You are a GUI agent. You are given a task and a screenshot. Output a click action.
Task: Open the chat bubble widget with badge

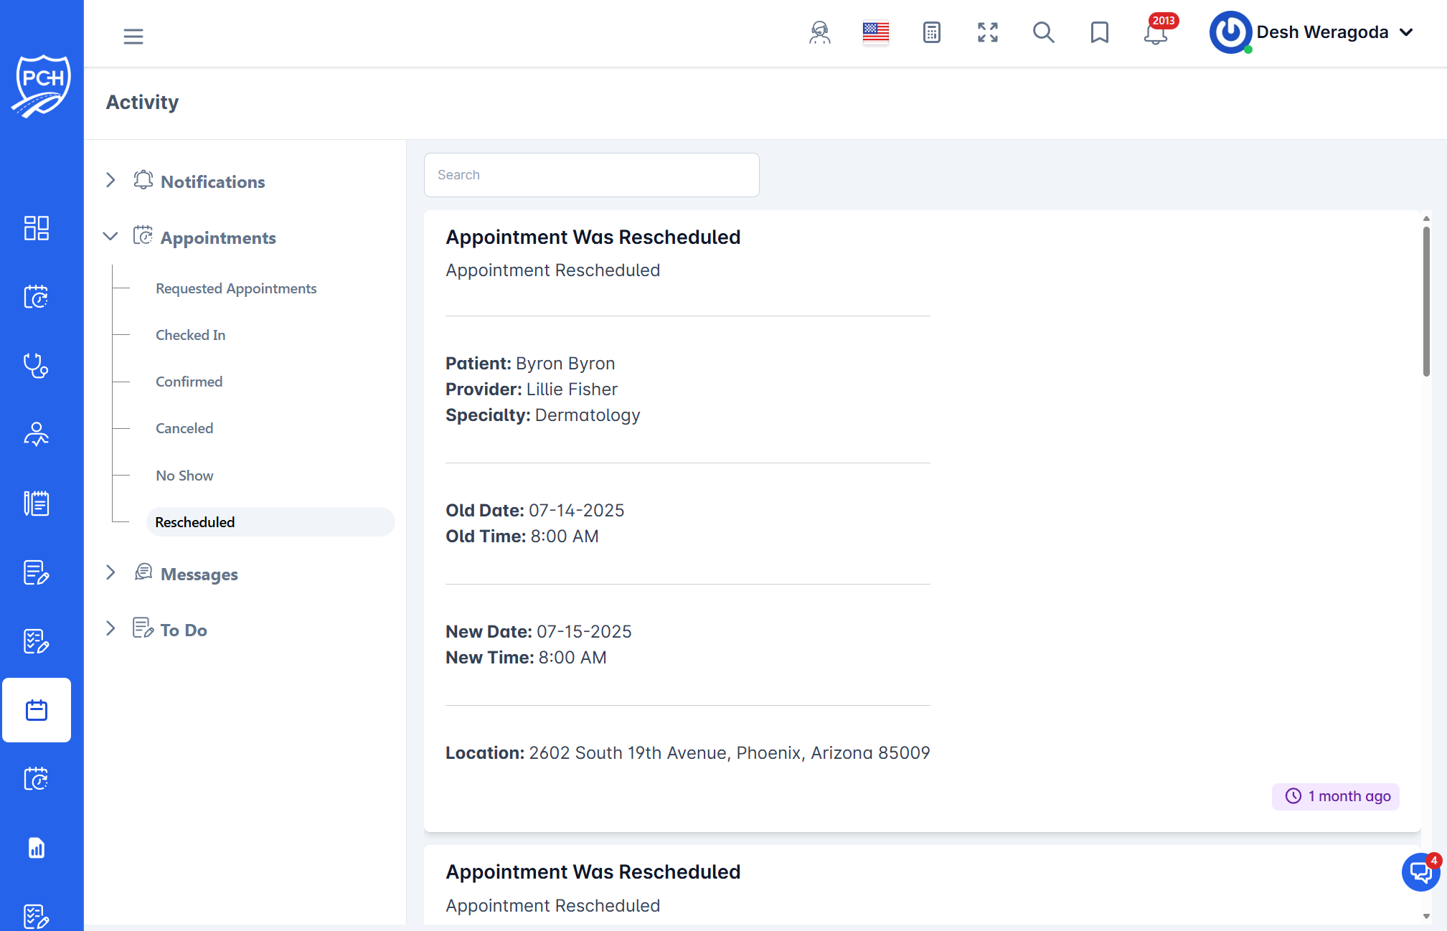tap(1420, 872)
